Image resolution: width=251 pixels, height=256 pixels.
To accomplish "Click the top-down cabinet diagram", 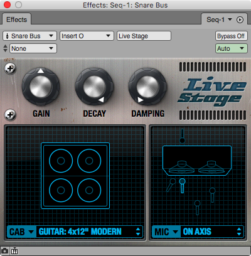I will (x=197, y=161).
